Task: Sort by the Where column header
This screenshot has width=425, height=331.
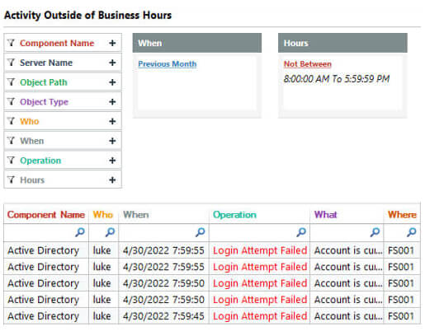Action: coord(402,215)
